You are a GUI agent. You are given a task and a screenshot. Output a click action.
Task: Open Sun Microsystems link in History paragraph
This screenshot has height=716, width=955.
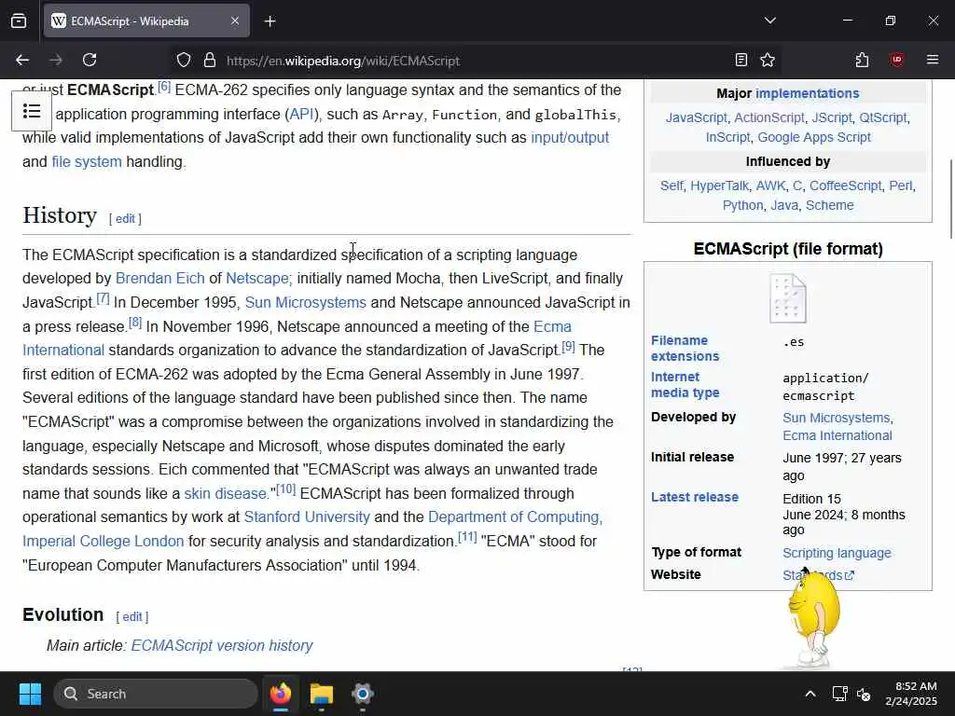pos(305,303)
